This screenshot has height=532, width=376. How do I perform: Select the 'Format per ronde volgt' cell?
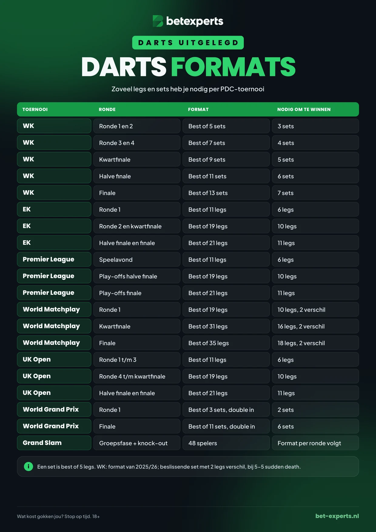[315, 443]
